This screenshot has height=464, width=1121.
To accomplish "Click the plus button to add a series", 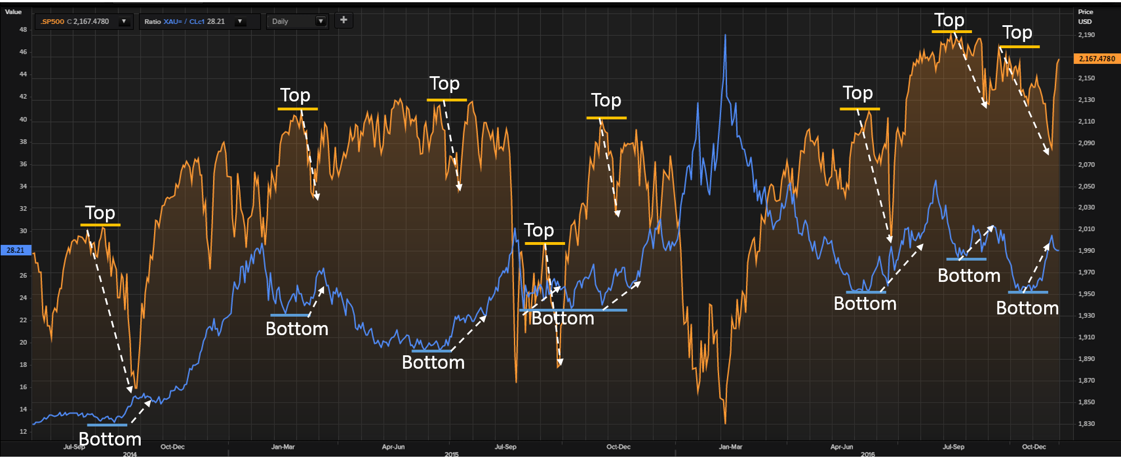I will [x=344, y=20].
